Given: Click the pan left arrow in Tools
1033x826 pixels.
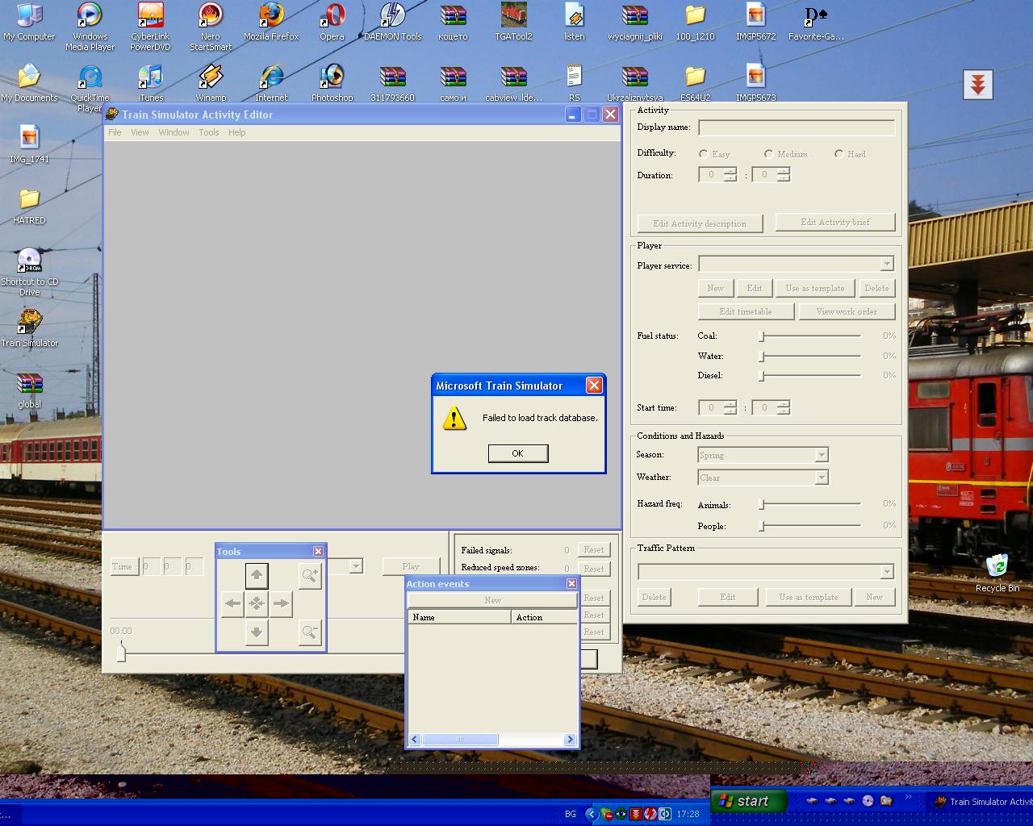Looking at the screenshot, I should click(232, 603).
